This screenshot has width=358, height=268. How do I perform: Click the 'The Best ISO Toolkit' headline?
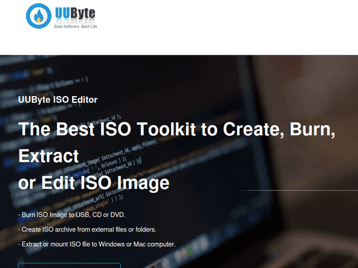[x=177, y=142]
